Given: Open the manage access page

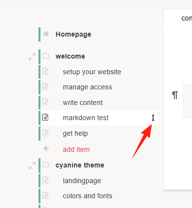Looking at the screenshot, I should click(87, 87).
